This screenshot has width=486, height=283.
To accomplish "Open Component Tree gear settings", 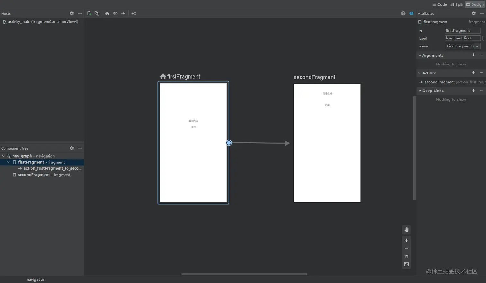I will pyautogui.click(x=72, y=148).
